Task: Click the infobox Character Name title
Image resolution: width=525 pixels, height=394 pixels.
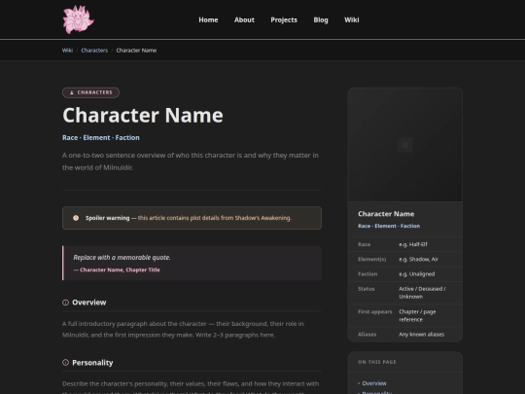Action: point(386,214)
